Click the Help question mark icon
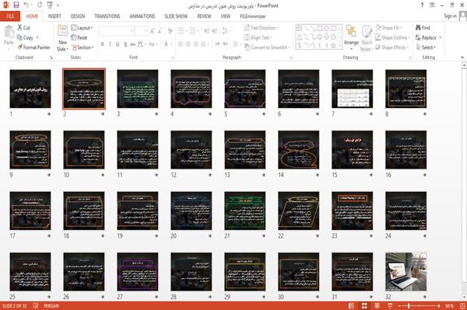The width and height of the screenshot is (467, 310). pos(422,5)
